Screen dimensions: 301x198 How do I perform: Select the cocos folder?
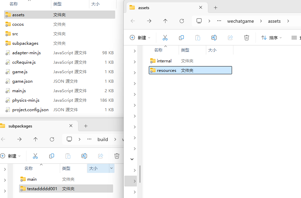[59, 24]
